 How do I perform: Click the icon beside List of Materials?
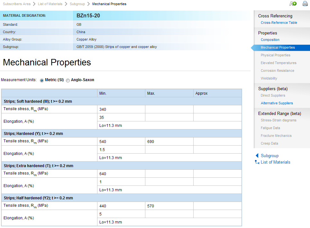click(x=257, y=162)
